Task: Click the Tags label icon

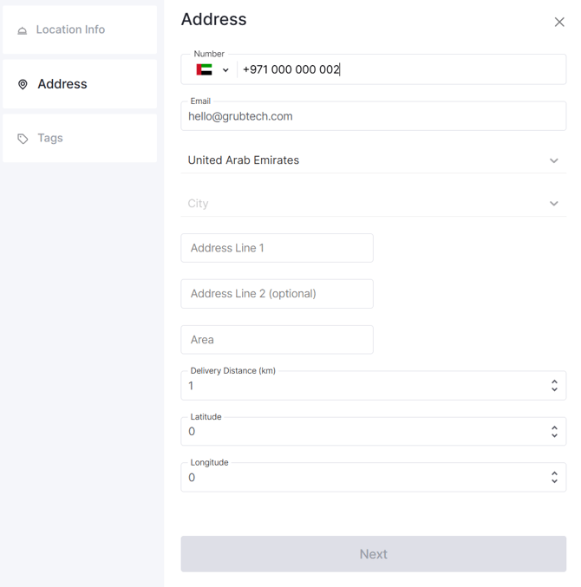Action: [23, 139]
